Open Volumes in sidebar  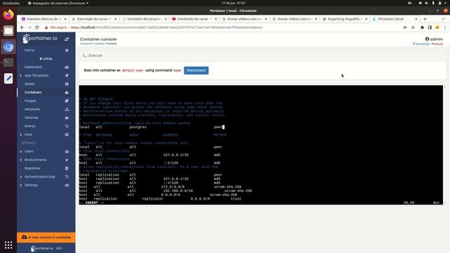tap(31, 117)
